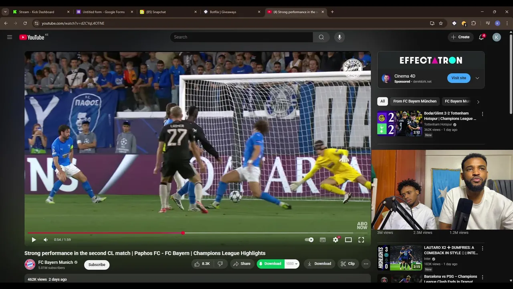This screenshot has width=513, height=289.
Task: Subscribe to FC Bayern Munich
Action: click(x=97, y=265)
